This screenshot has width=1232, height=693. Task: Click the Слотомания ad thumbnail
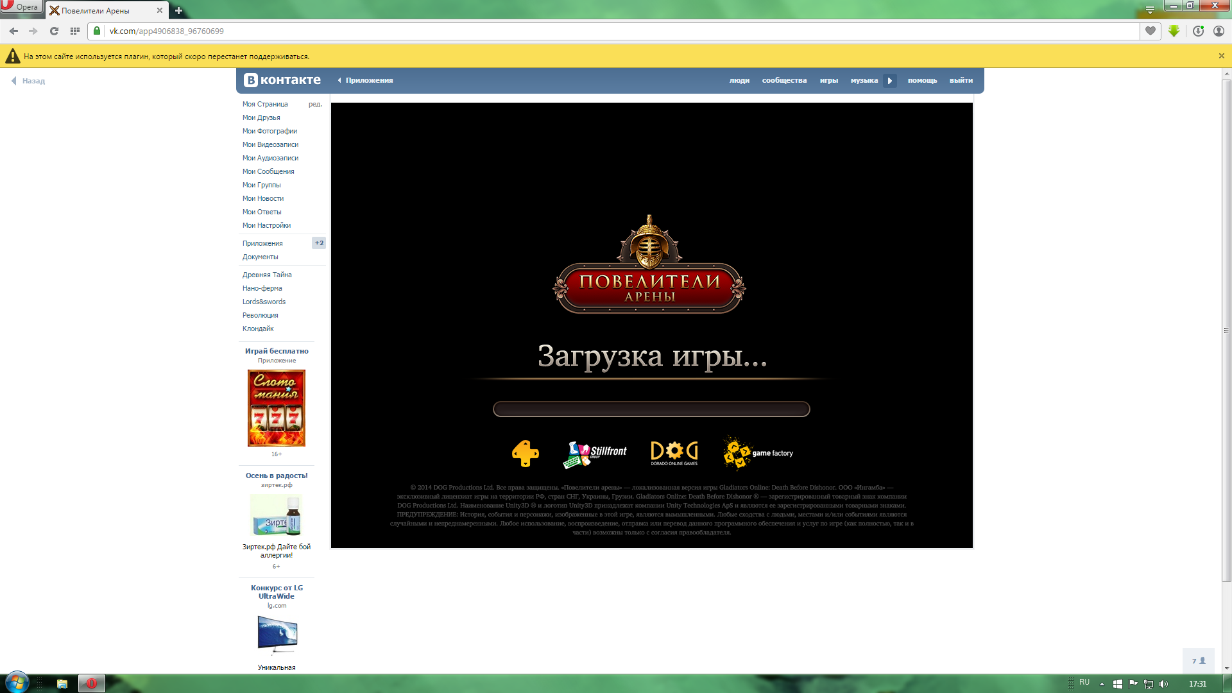(277, 408)
